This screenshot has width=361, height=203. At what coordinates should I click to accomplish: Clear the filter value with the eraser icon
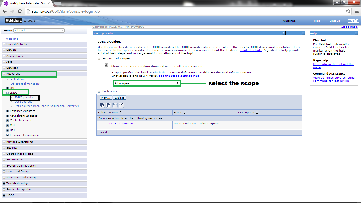pyautogui.click(x=121, y=105)
